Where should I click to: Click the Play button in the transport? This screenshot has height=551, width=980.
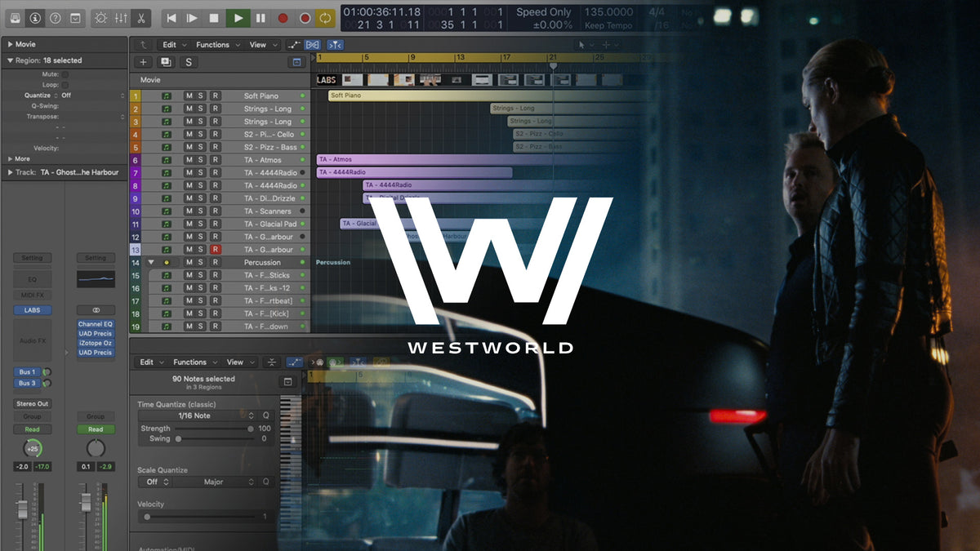pyautogui.click(x=238, y=17)
